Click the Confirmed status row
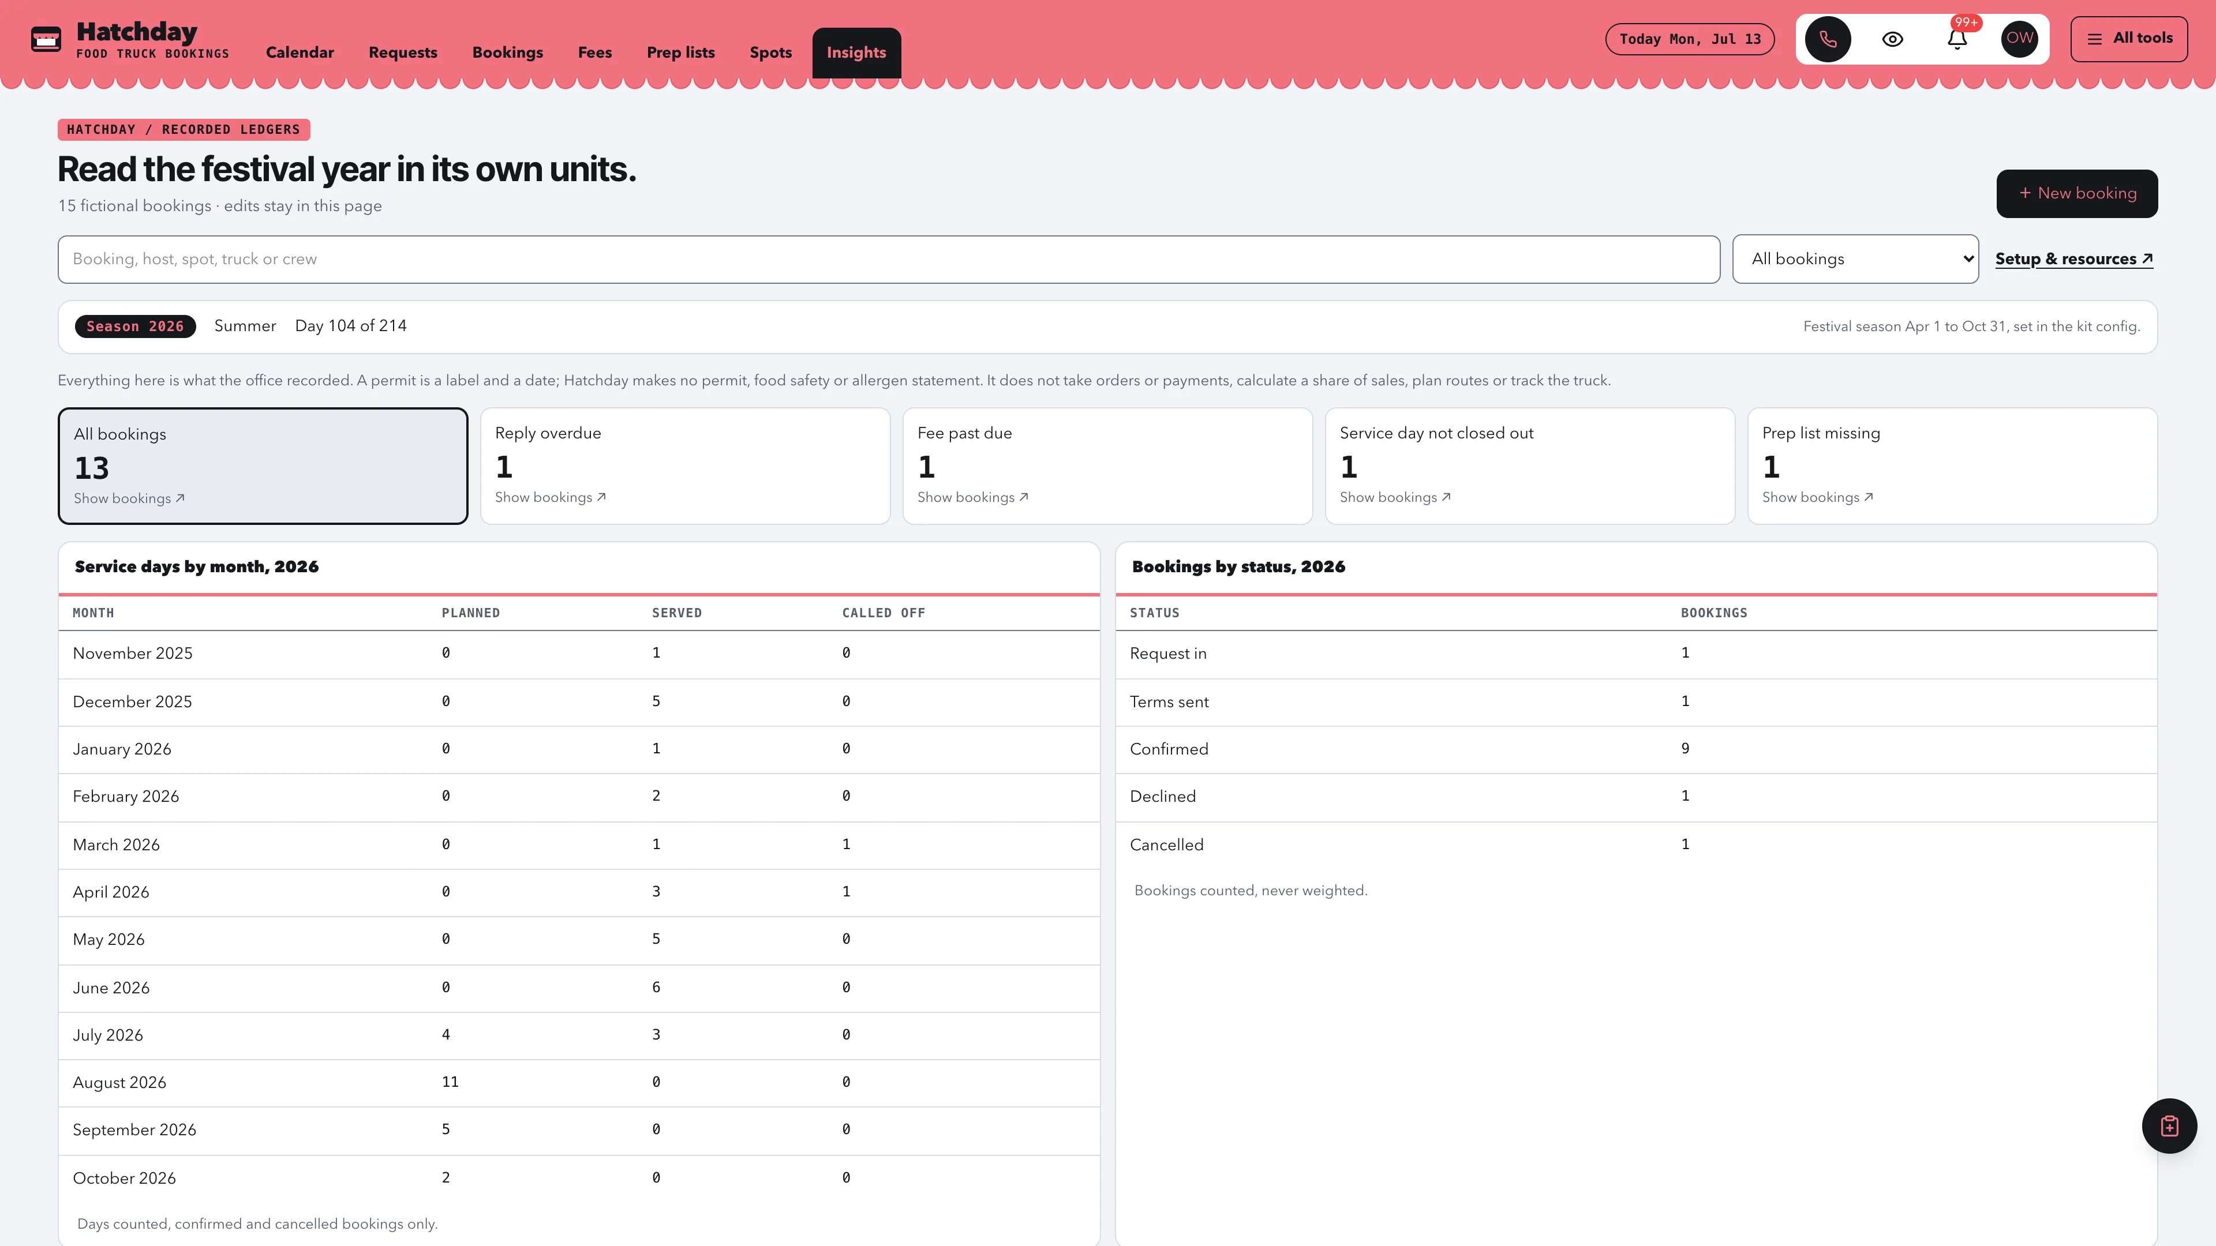 [x=1636, y=749]
